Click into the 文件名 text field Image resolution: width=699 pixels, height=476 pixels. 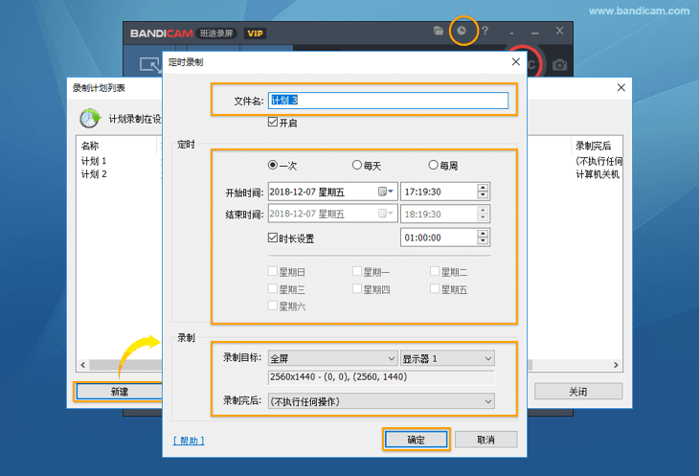click(388, 101)
